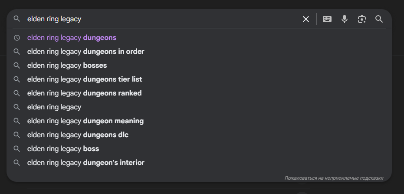This screenshot has height=194, width=404.
Task: Clear the search box with the X icon
Action: coord(306,19)
